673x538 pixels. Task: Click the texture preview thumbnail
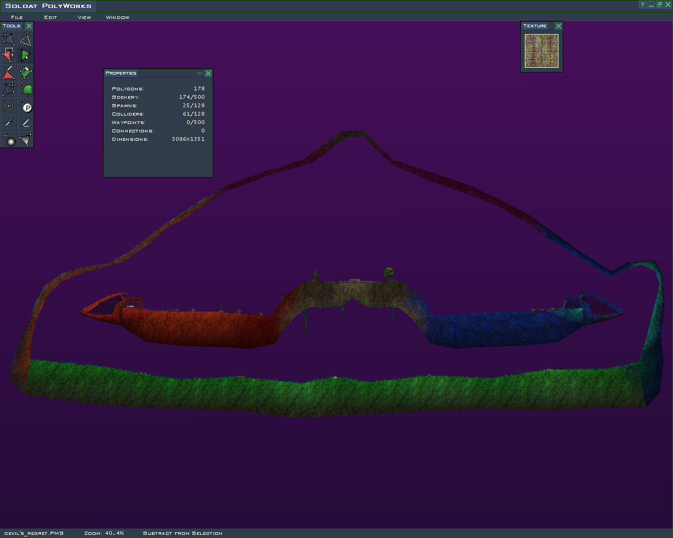point(541,51)
